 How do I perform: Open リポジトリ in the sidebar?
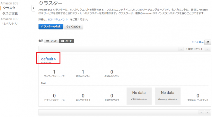point(10,24)
